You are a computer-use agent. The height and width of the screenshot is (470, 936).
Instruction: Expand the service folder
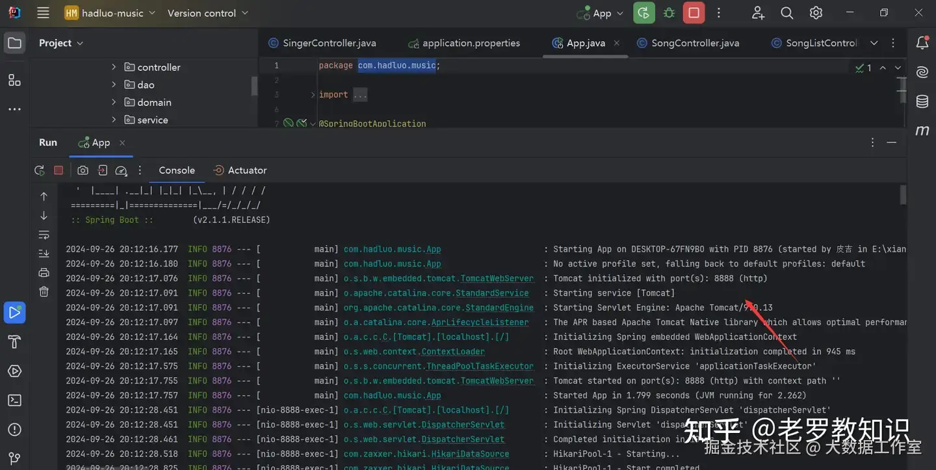pyautogui.click(x=114, y=120)
